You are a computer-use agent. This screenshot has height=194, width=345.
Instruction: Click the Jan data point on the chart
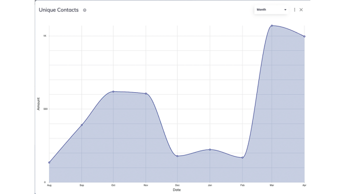click(x=210, y=150)
